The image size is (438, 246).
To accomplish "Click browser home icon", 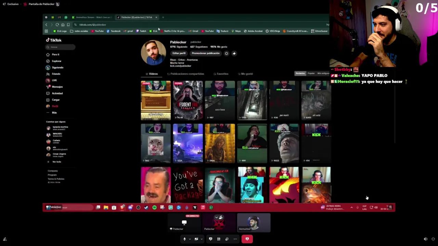I will [x=63, y=25].
